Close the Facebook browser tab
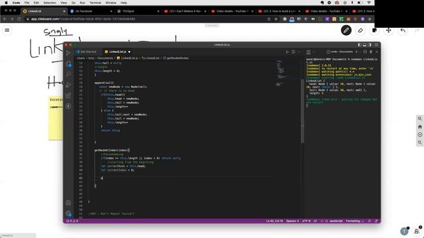 pos(111,11)
